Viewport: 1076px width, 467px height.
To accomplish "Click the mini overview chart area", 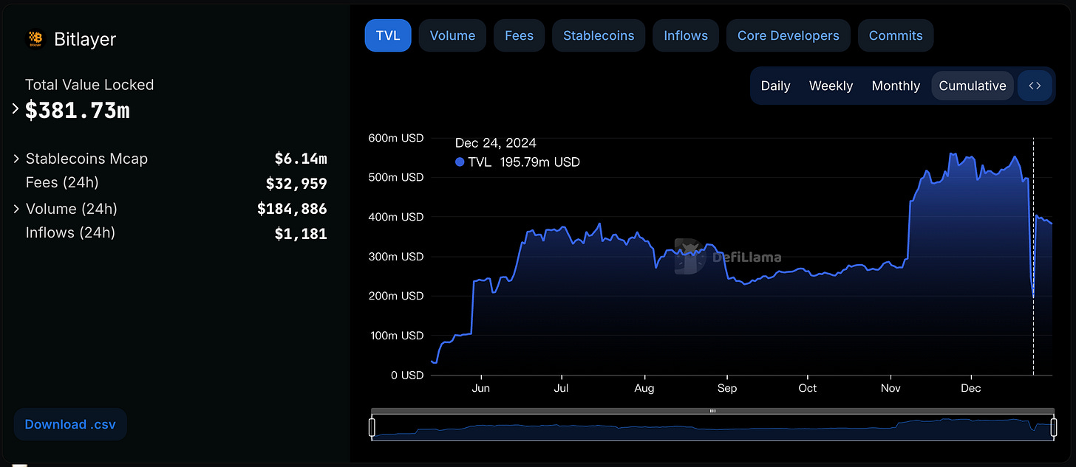I will (713, 429).
